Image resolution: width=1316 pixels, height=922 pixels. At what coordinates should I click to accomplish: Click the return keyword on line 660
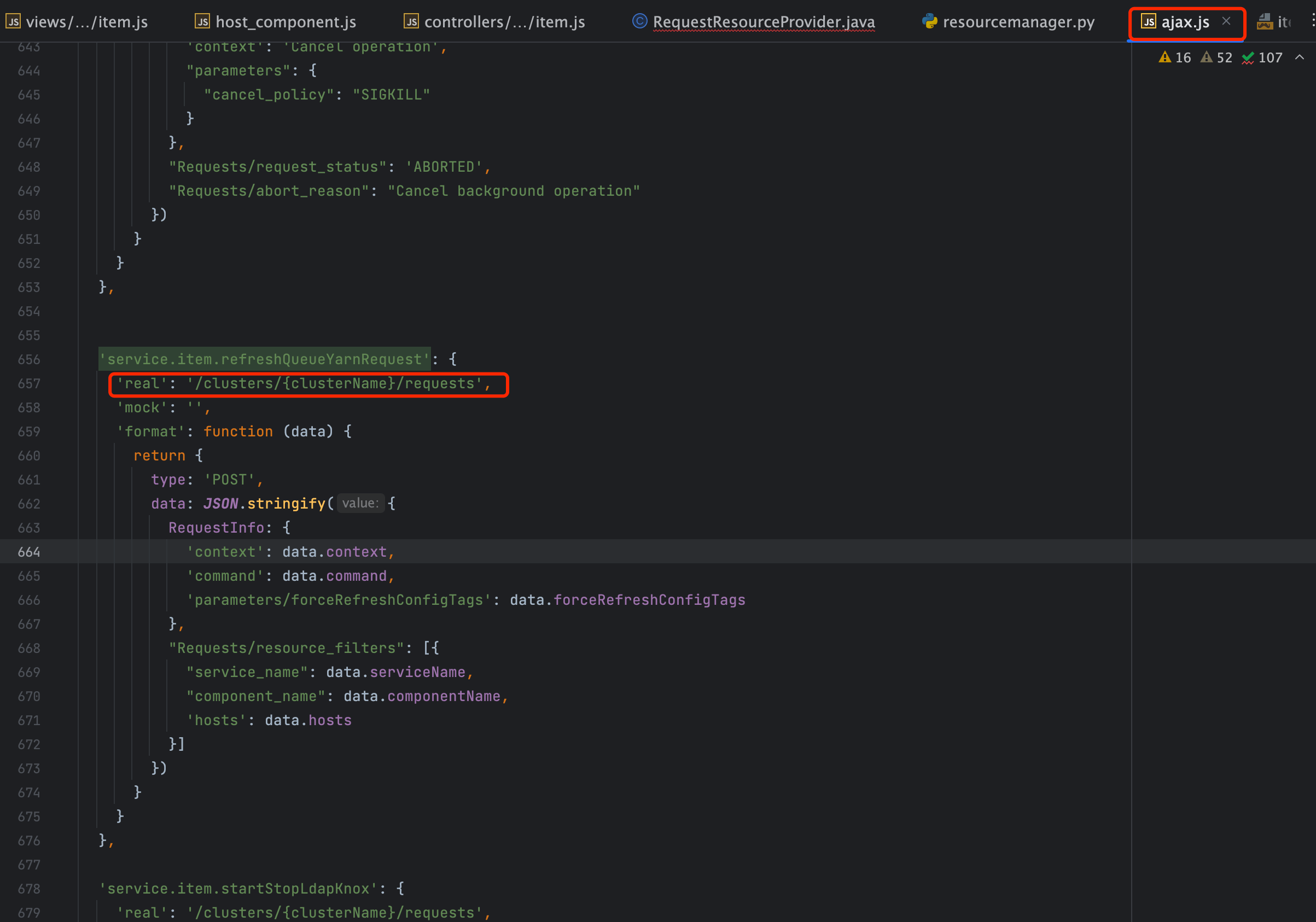tap(159, 456)
